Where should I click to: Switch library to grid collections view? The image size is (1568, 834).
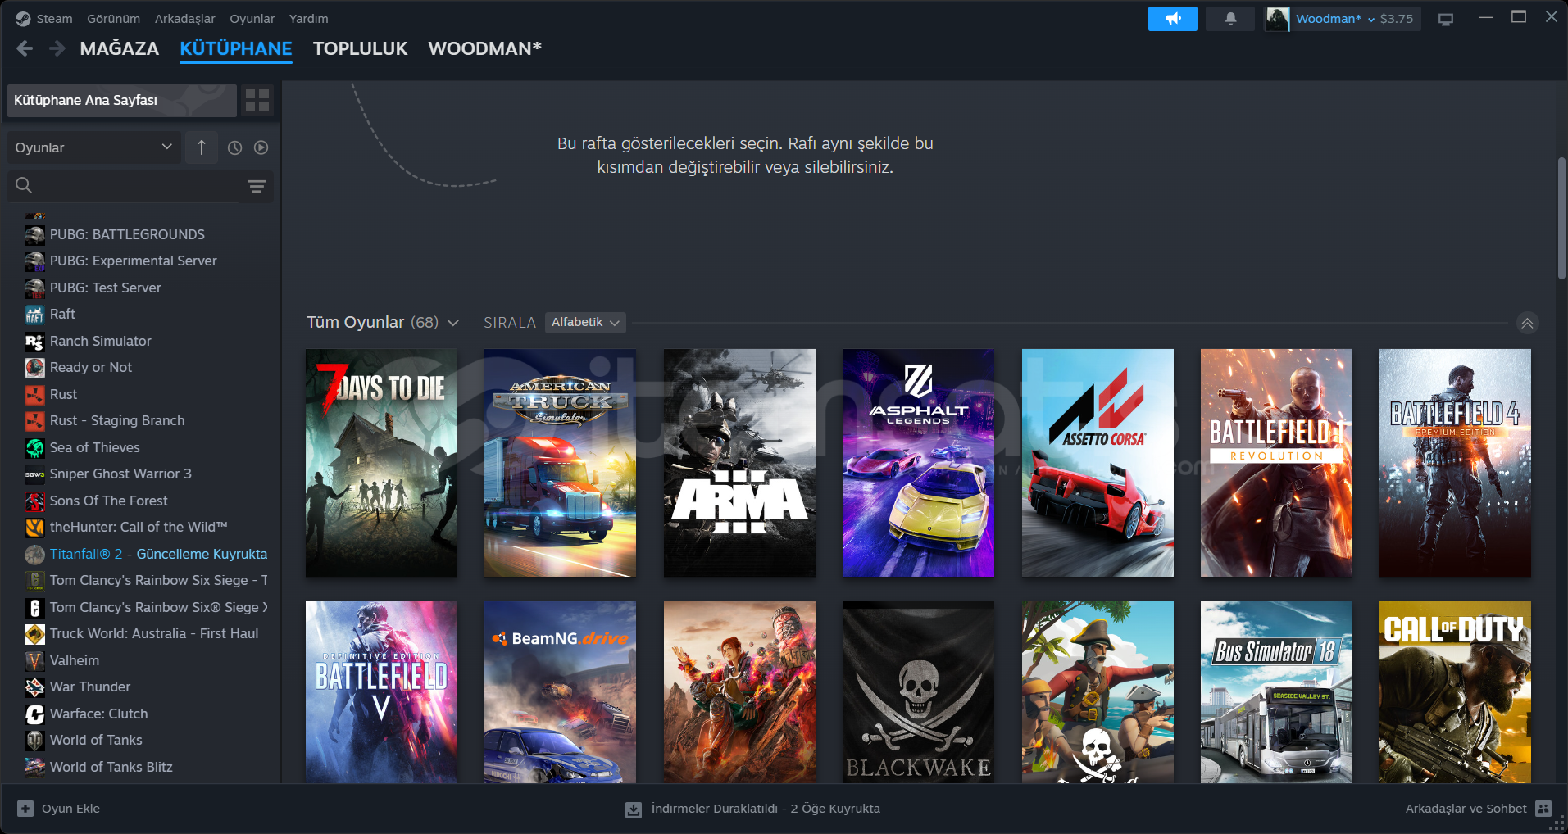point(257,100)
